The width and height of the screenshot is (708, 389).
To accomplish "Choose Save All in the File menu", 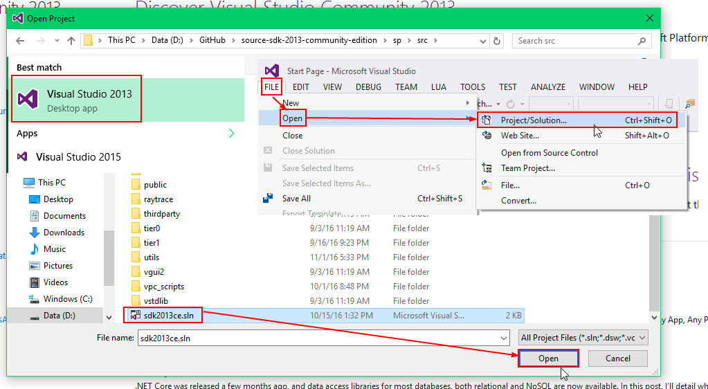I will pos(296,199).
